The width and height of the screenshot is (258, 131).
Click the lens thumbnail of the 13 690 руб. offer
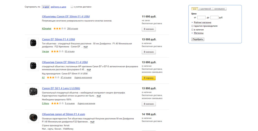coord(33,66)
